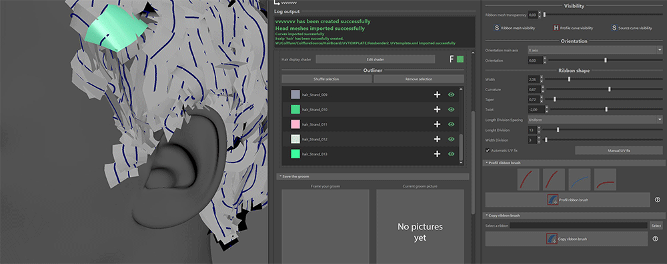Click the Select a ribbon input field

pyautogui.click(x=578, y=225)
